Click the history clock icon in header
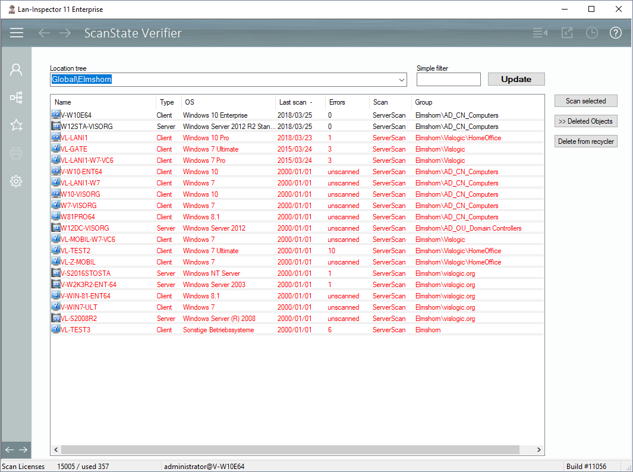633x472 pixels. (x=591, y=33)
